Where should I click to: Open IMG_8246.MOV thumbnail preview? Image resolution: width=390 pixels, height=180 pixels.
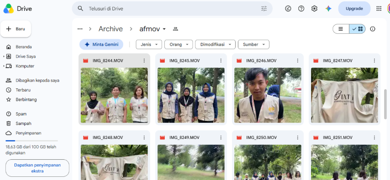pyautogui.click(x=268, y=95)
